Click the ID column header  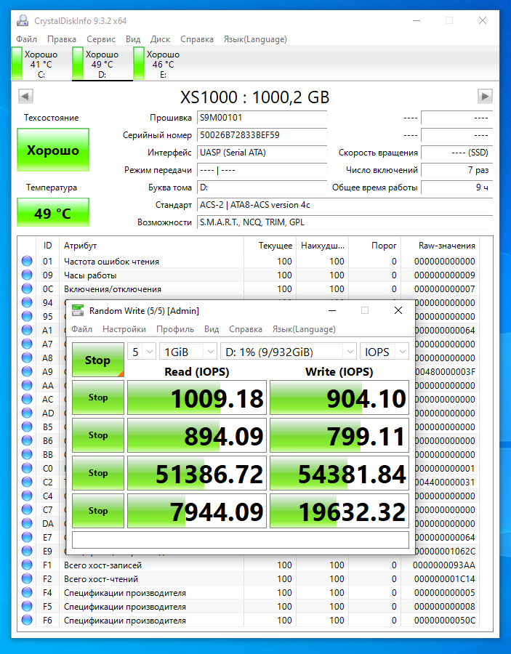(47, 246)
